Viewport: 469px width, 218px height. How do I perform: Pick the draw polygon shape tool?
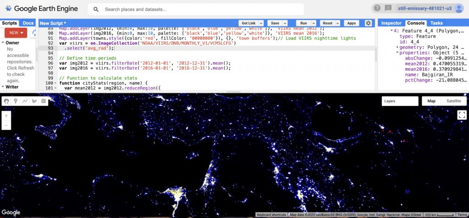point(34,101)
